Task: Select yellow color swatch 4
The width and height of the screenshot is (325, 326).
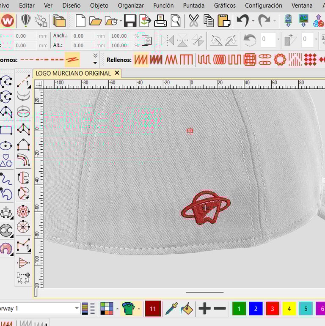Action: tap(289, 309)
